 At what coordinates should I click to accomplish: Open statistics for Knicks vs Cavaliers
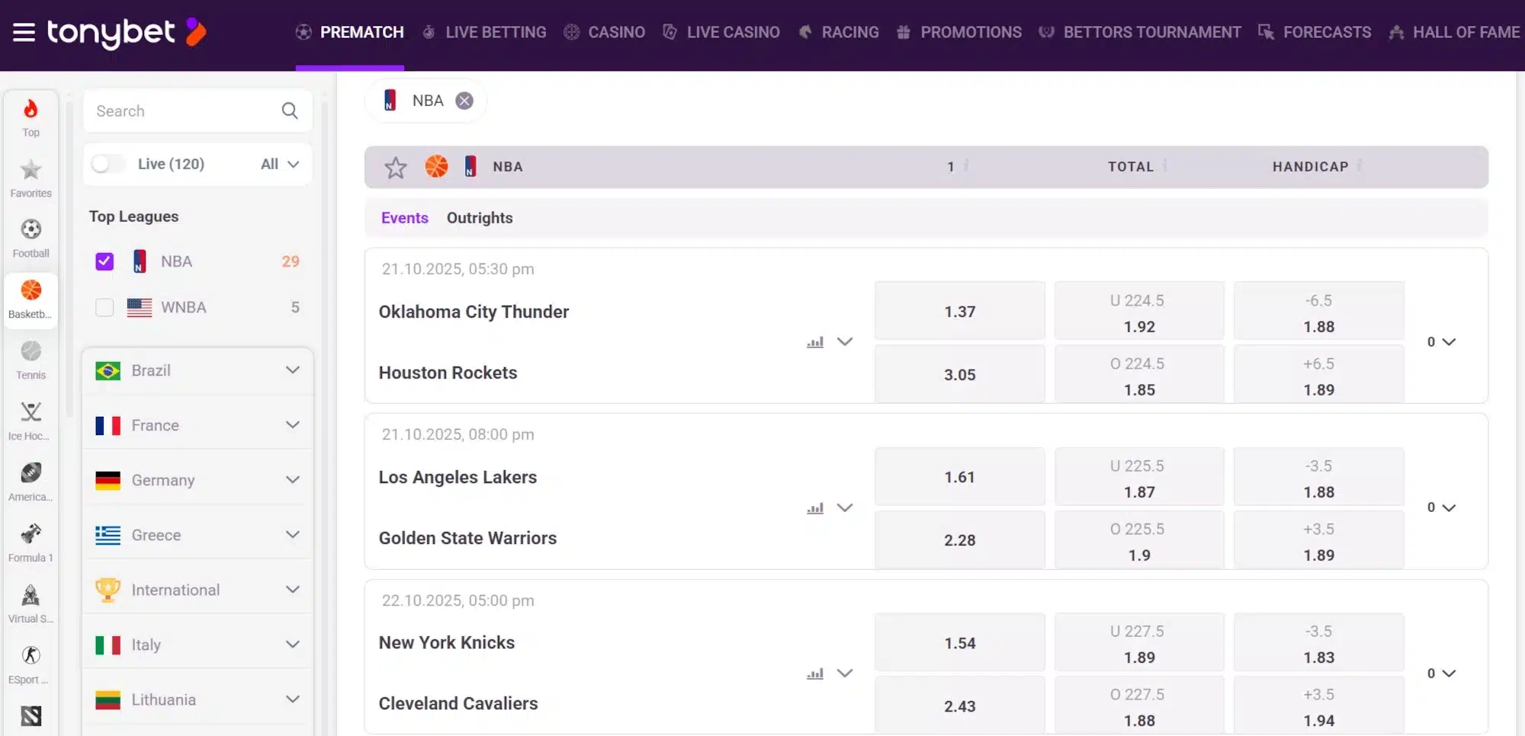click(815, 674)
